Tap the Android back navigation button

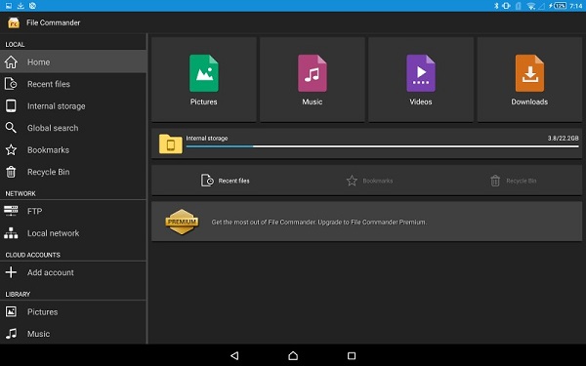pos(234,355)
